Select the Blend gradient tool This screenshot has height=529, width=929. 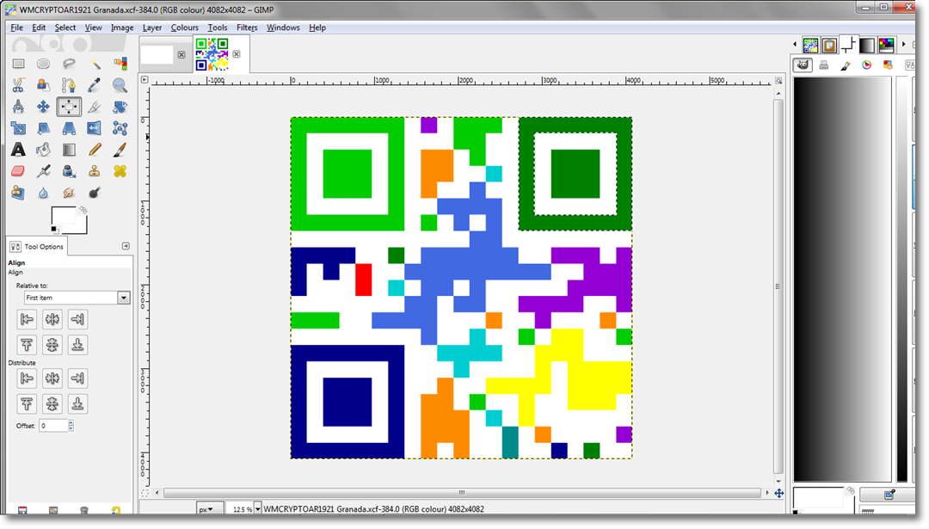pyautogui.click(x=69, y=150)
